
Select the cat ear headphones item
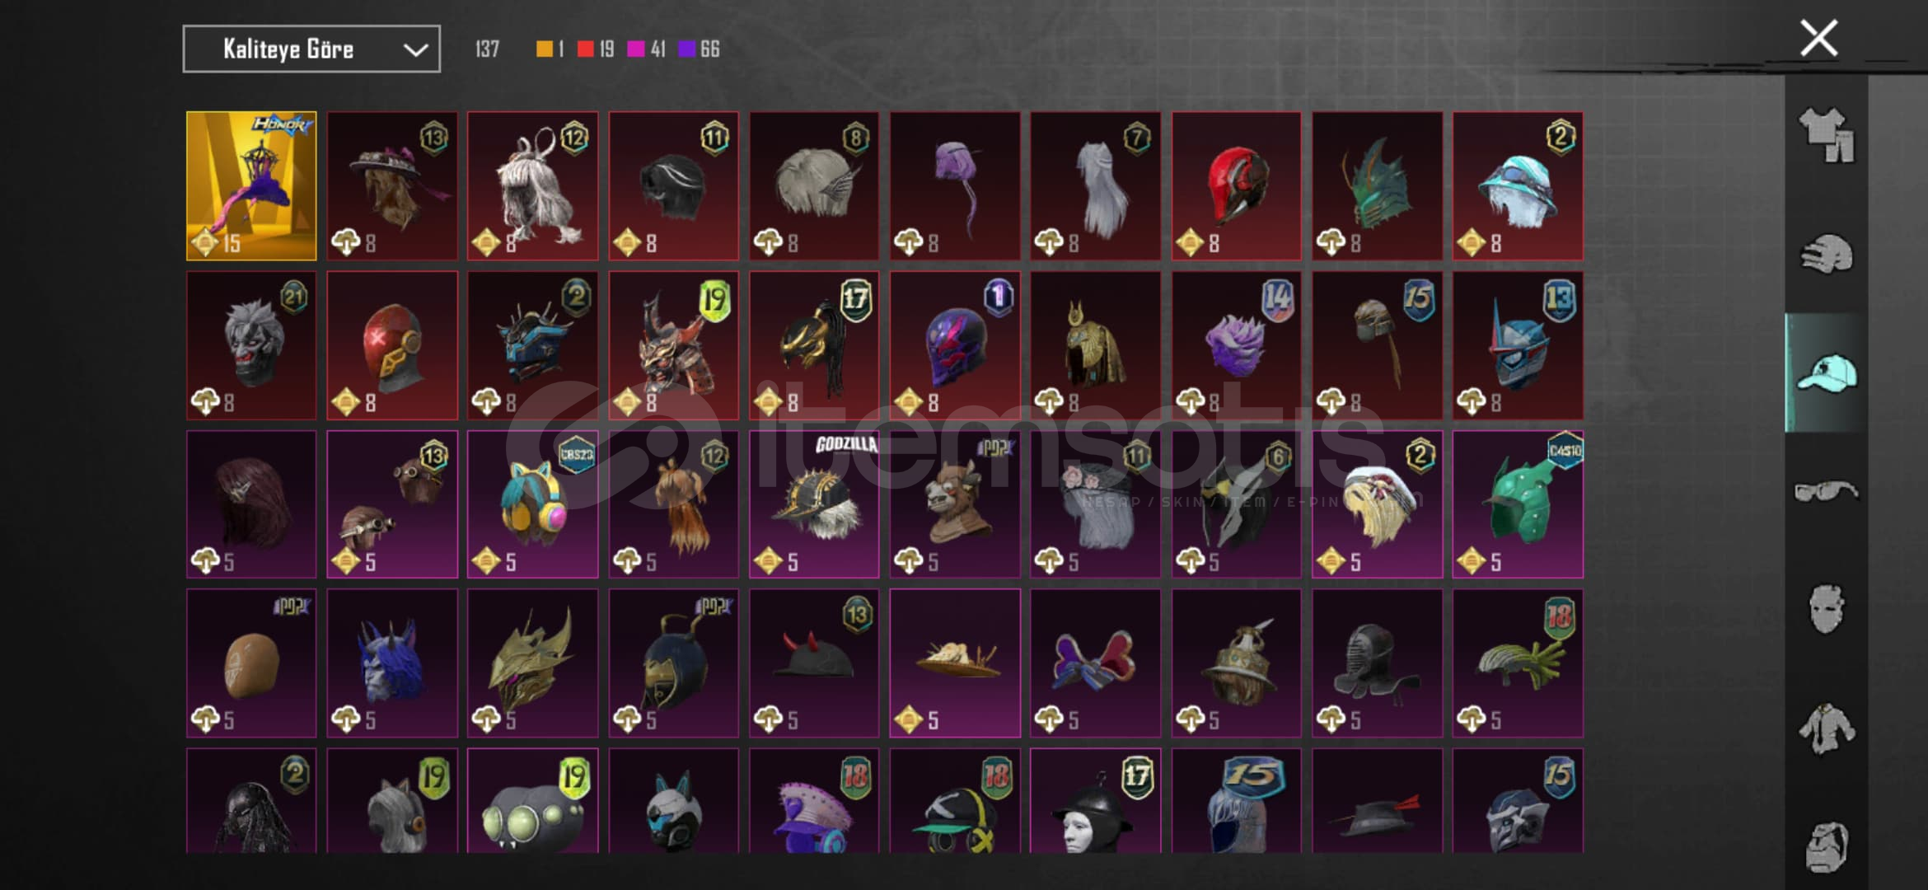point(532,504)
